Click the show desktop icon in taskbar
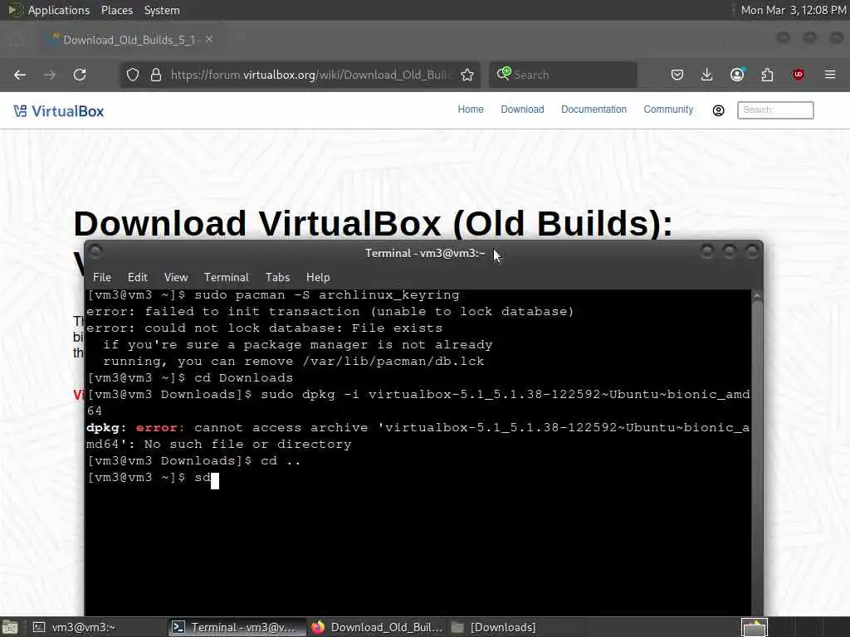 click(10, 627)
